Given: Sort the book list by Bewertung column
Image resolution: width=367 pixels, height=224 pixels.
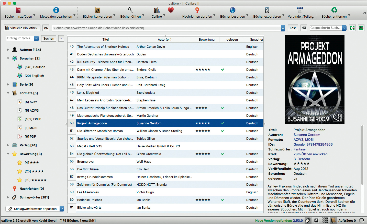Looking at the screenshot, I should click(x=207, y=40).
